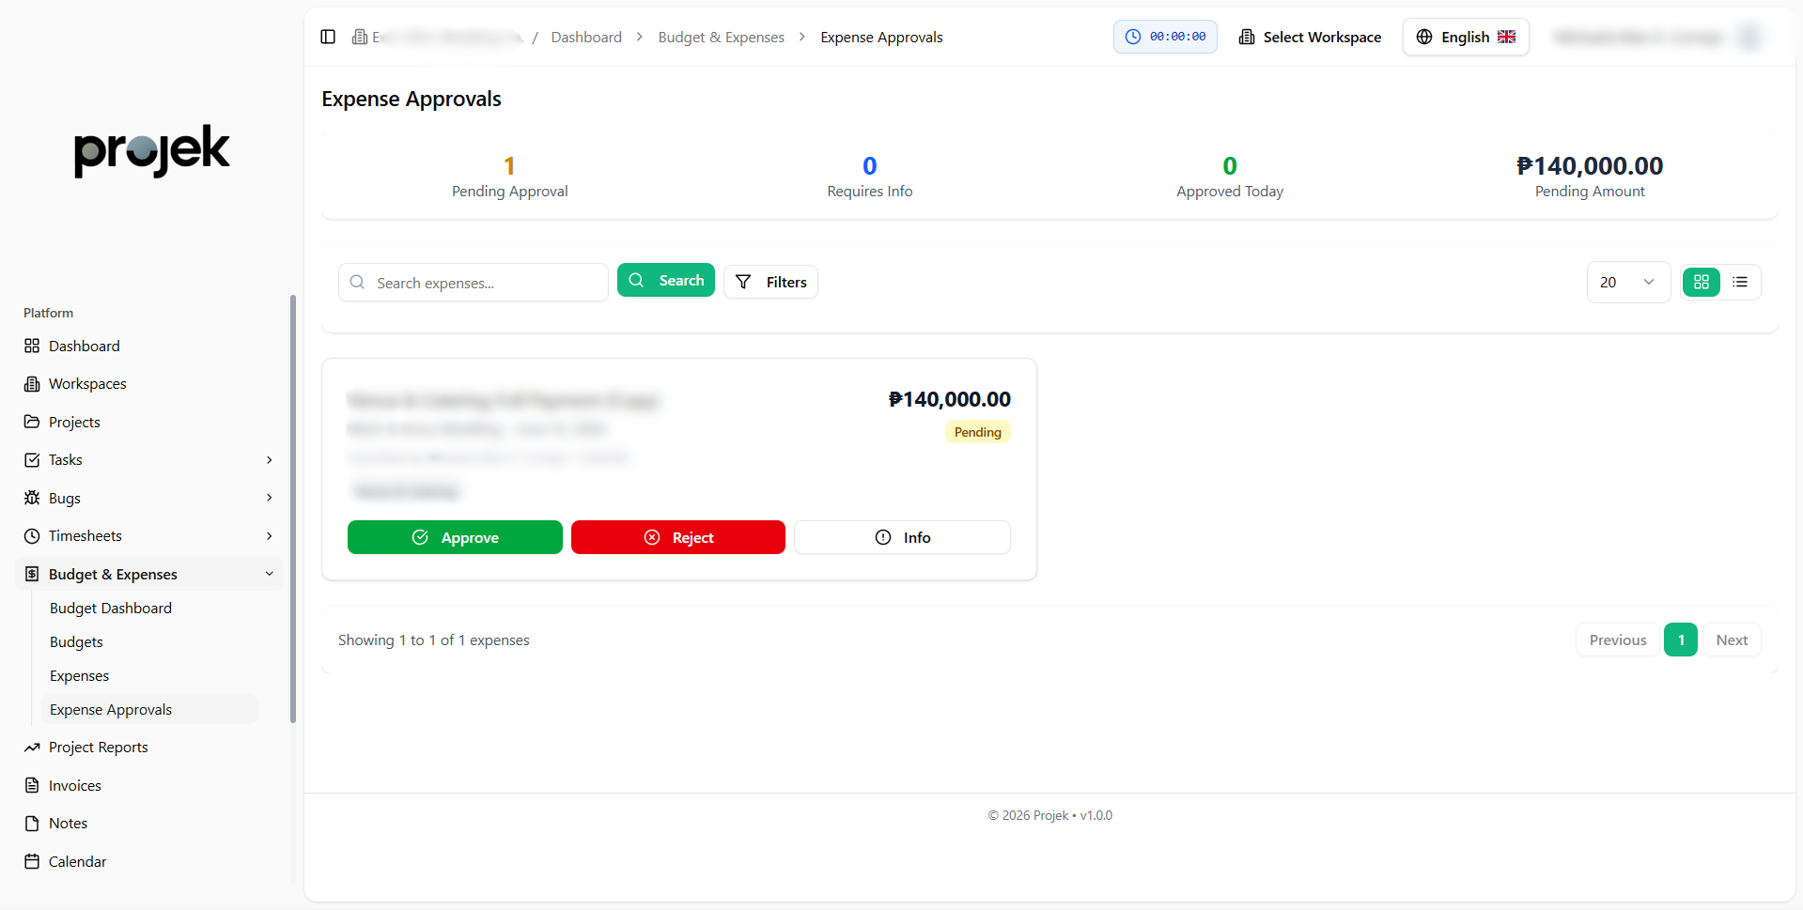Screen dimensions: 1803x910
Task: Expand the Tasks submenu chevron
Action: click(x=270, y=460)
